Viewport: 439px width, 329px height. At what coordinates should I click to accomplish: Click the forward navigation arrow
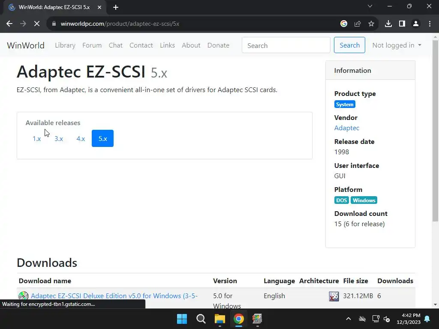23,24
